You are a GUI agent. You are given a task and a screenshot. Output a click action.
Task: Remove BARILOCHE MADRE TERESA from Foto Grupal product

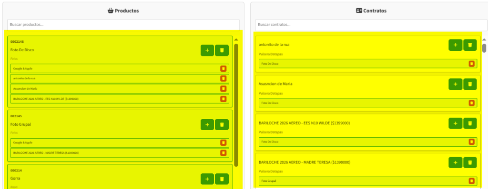click(223, 153)
